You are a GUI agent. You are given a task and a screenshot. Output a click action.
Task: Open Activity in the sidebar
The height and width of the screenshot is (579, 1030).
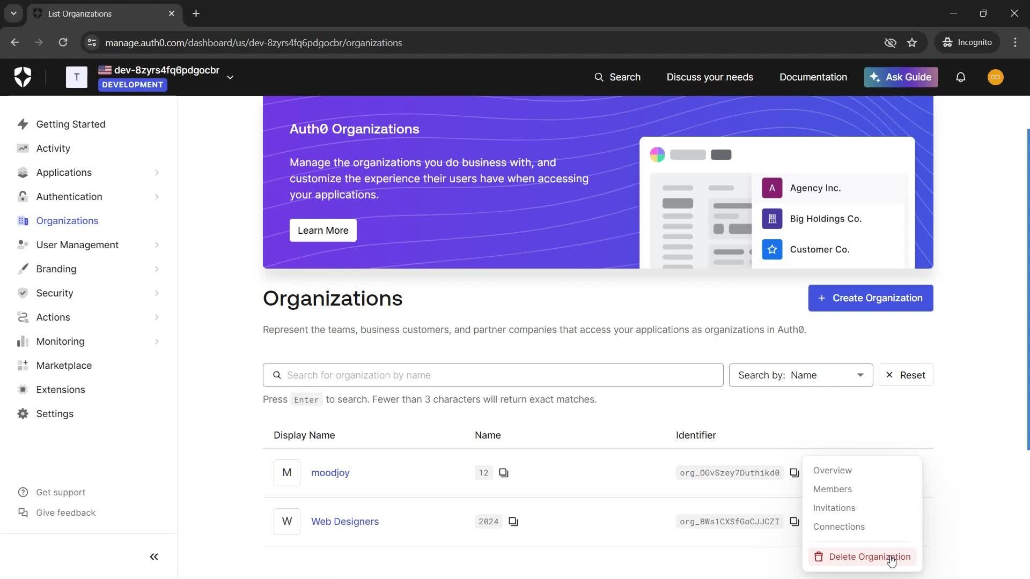pos(53,148)
